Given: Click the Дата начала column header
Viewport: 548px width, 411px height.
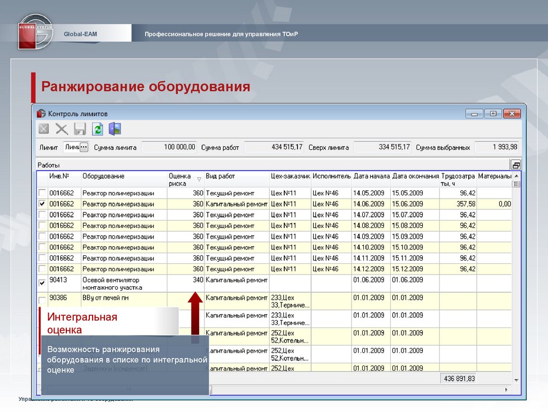Looking at the screenshot, I should pyautogui.click(x=371, y=177).
